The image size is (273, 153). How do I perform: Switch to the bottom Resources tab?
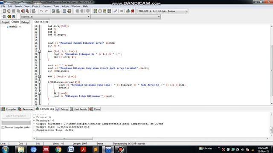(26, 109)
